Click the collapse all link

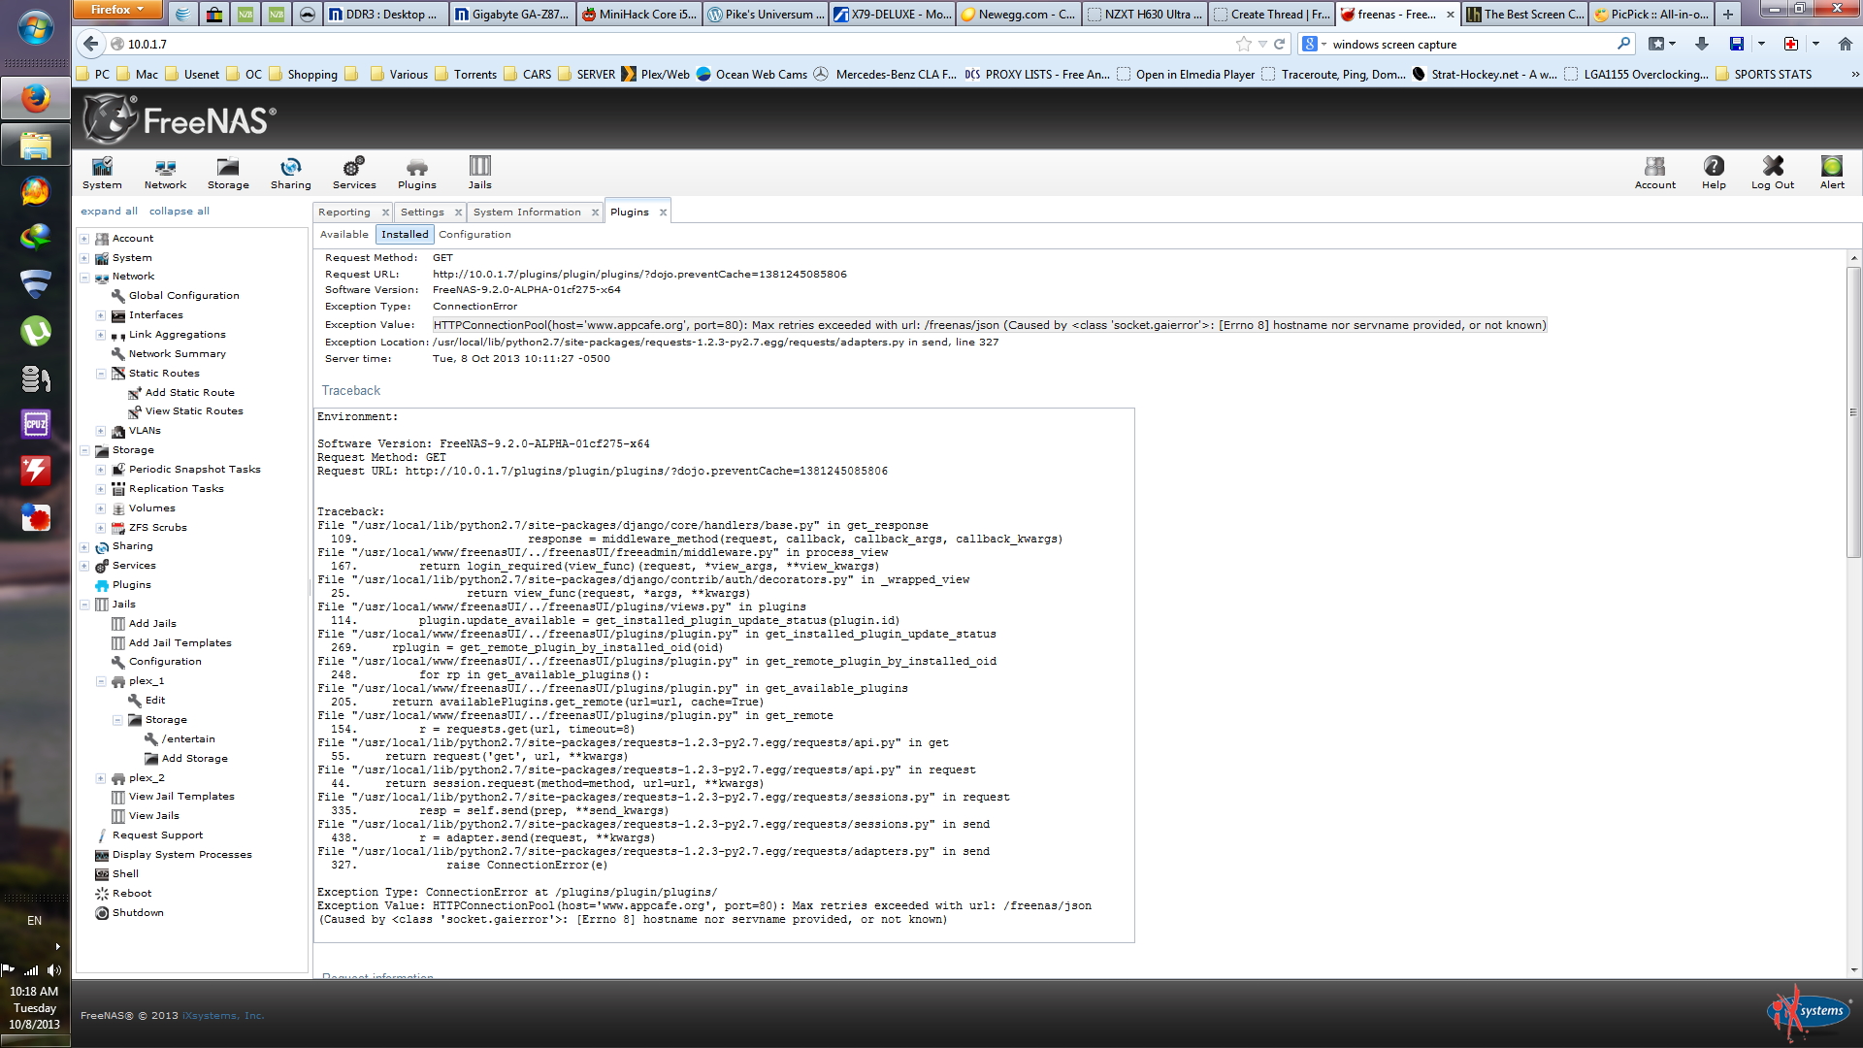[x=180, y=212]
